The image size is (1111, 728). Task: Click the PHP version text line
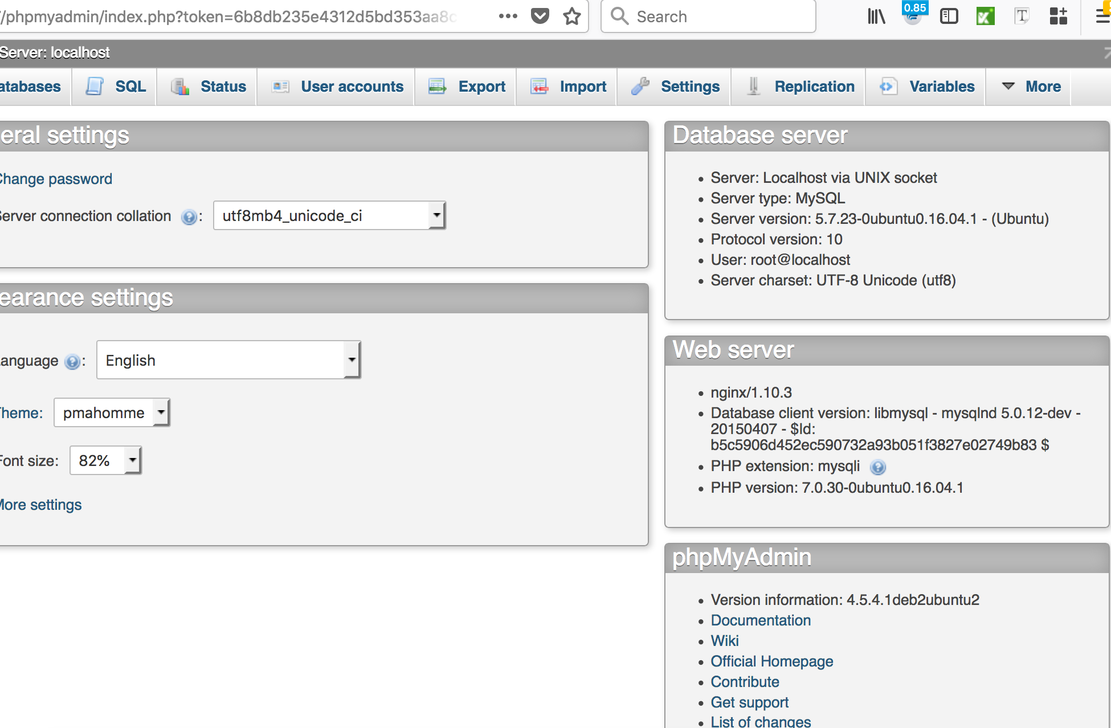coord(837,488)
